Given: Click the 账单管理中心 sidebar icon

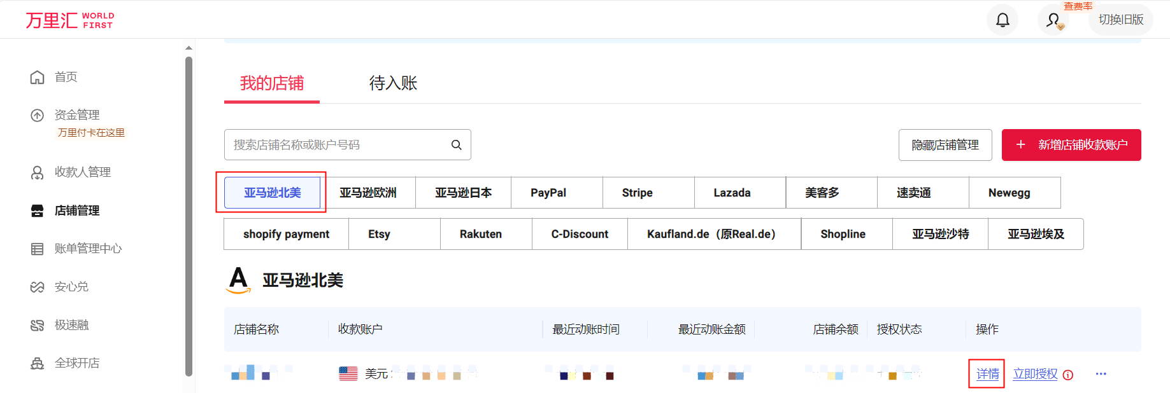Looking at the screenshot, I should click(38, 249).
